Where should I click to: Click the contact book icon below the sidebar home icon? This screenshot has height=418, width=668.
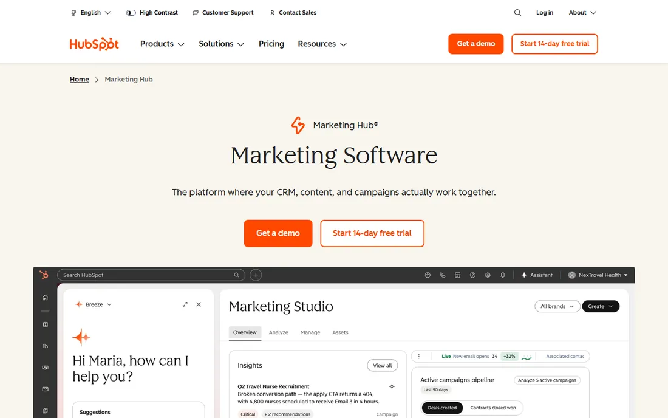pyautogui.click(x=45, y=324)
